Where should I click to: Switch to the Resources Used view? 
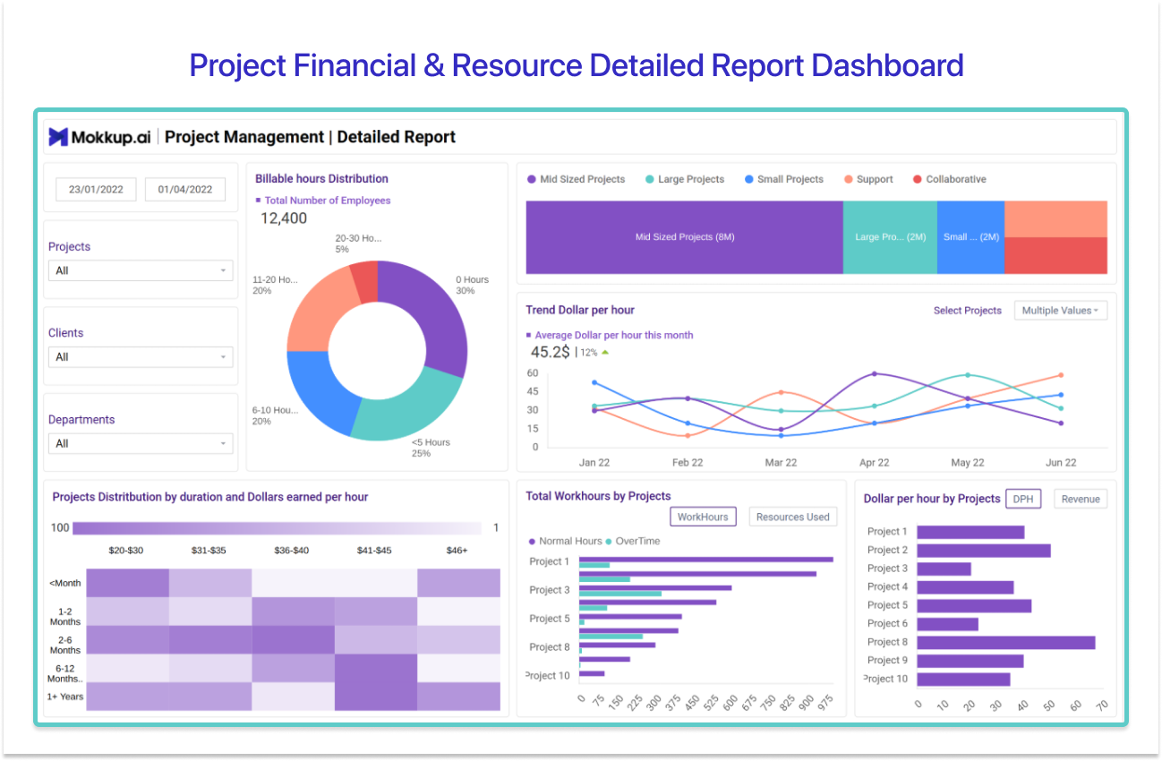(793, 517)
